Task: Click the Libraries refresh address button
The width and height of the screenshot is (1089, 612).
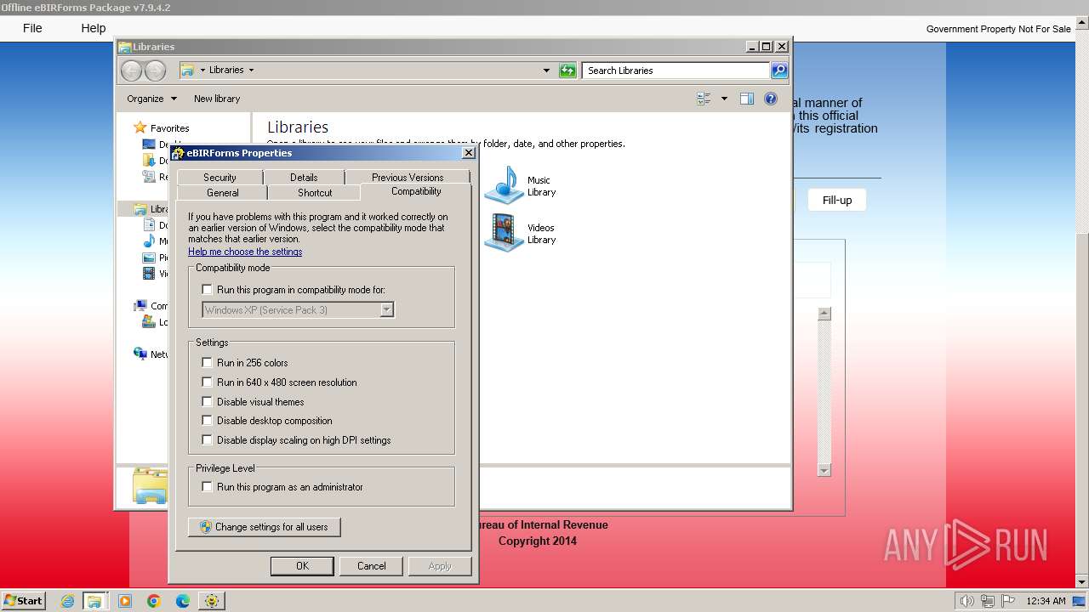Action: (x=567, y=71)
